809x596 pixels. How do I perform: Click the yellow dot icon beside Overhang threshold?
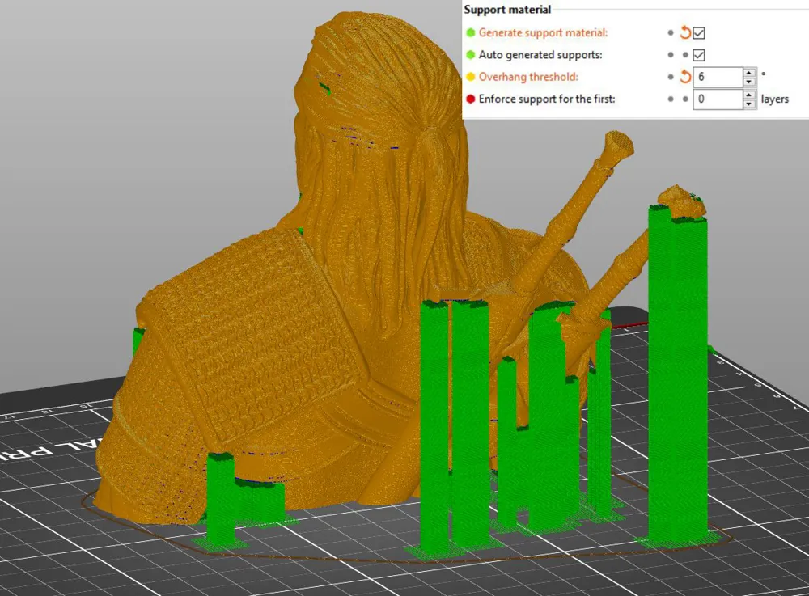(x=472, y=77)
